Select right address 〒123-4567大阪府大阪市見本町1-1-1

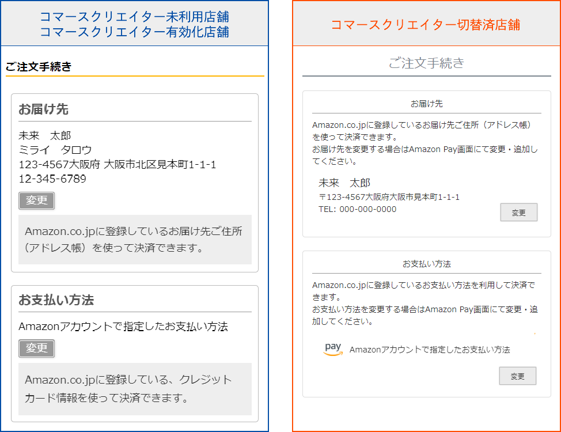[389, 197]
